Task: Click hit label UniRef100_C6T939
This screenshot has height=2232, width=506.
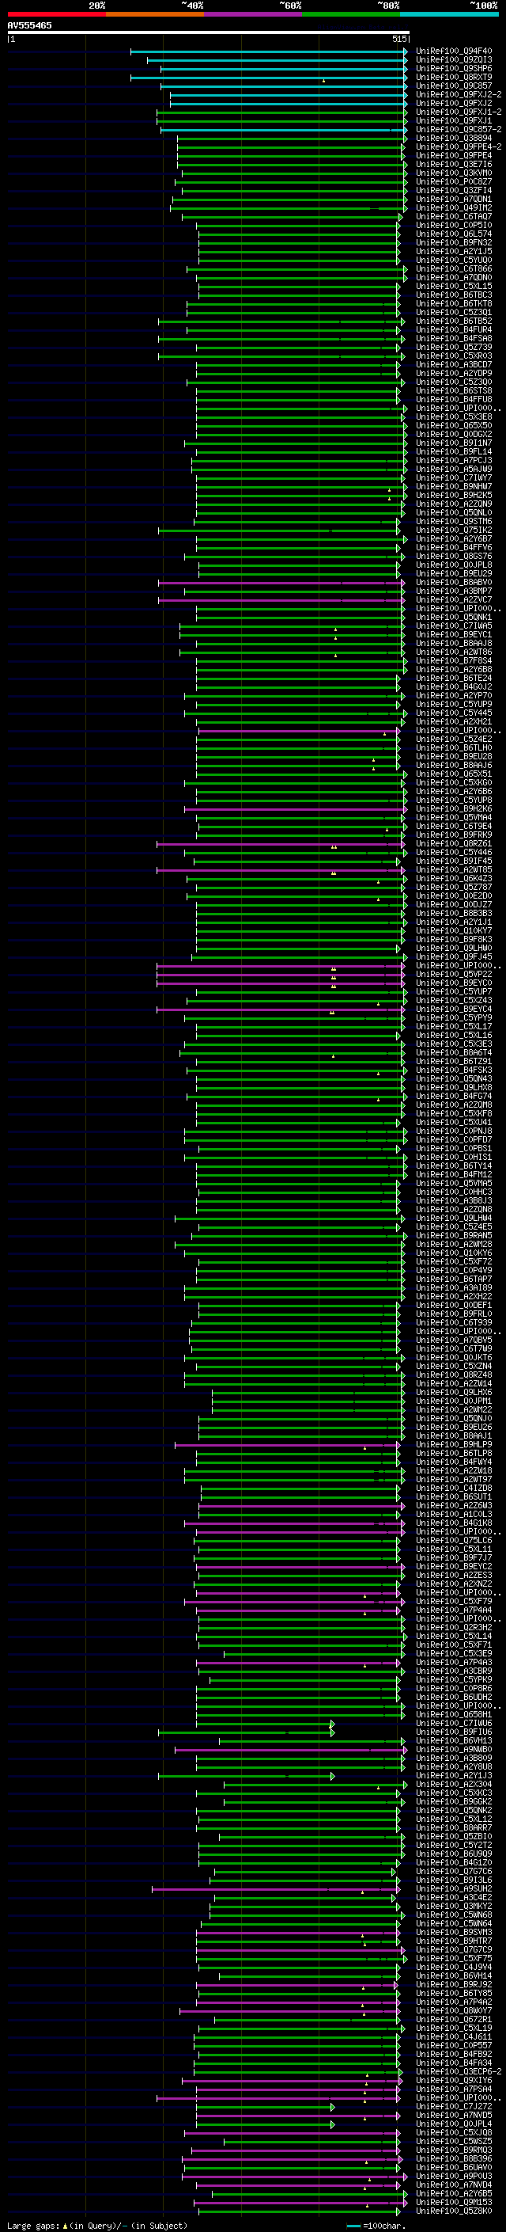Action: click(x=454, y=1323)
